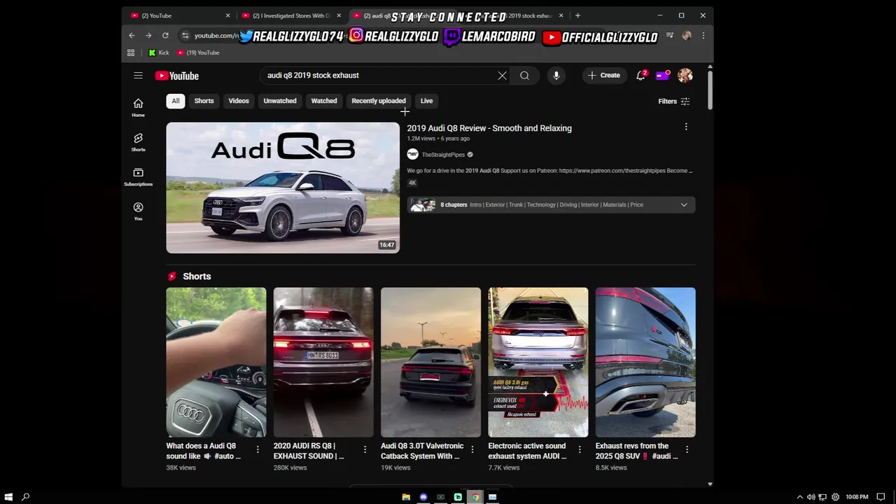Select the Shorts filter chip
Screen dimensions: 896x504
click(x=204, y=101)
